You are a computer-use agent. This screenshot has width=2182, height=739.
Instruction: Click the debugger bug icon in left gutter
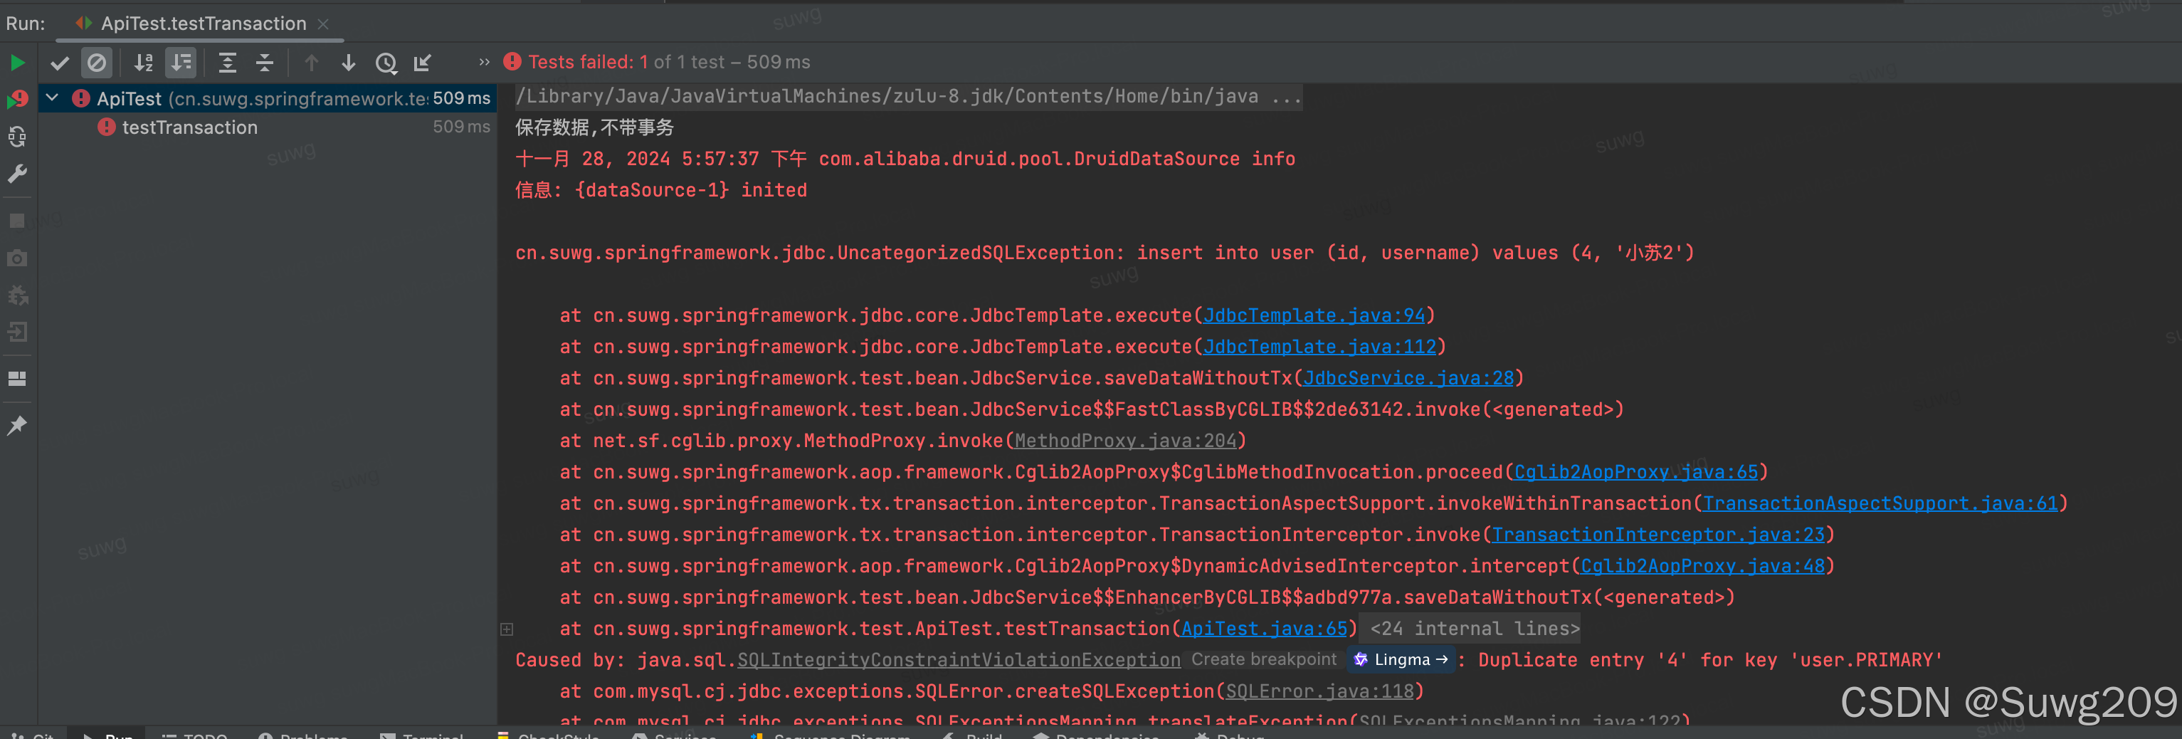point(17,295)
